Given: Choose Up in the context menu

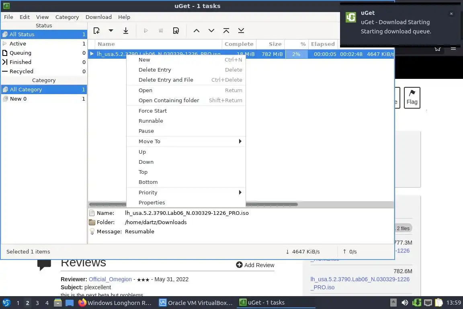Looking at the screenshot, I should click(x=186, y=152).
